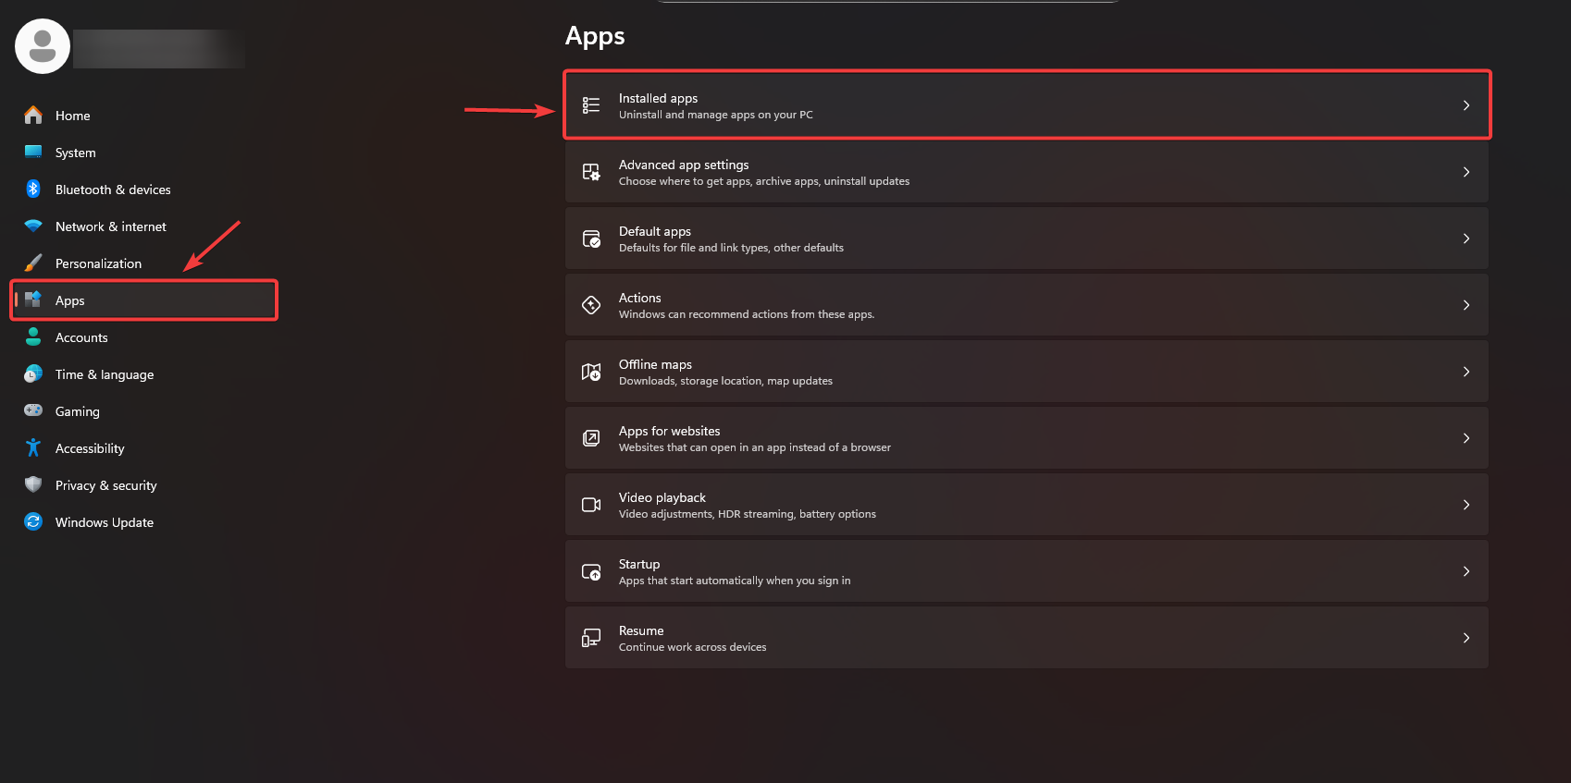Image resolution: width=1571 pixels, height=783 pixels.
Task: Expand Installed apps with its chevron
Action: pos(1466,105)
